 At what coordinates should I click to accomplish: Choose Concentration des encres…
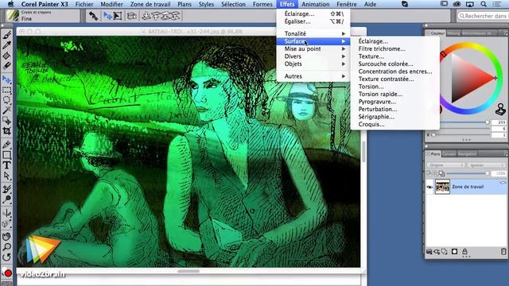(395, 71)
